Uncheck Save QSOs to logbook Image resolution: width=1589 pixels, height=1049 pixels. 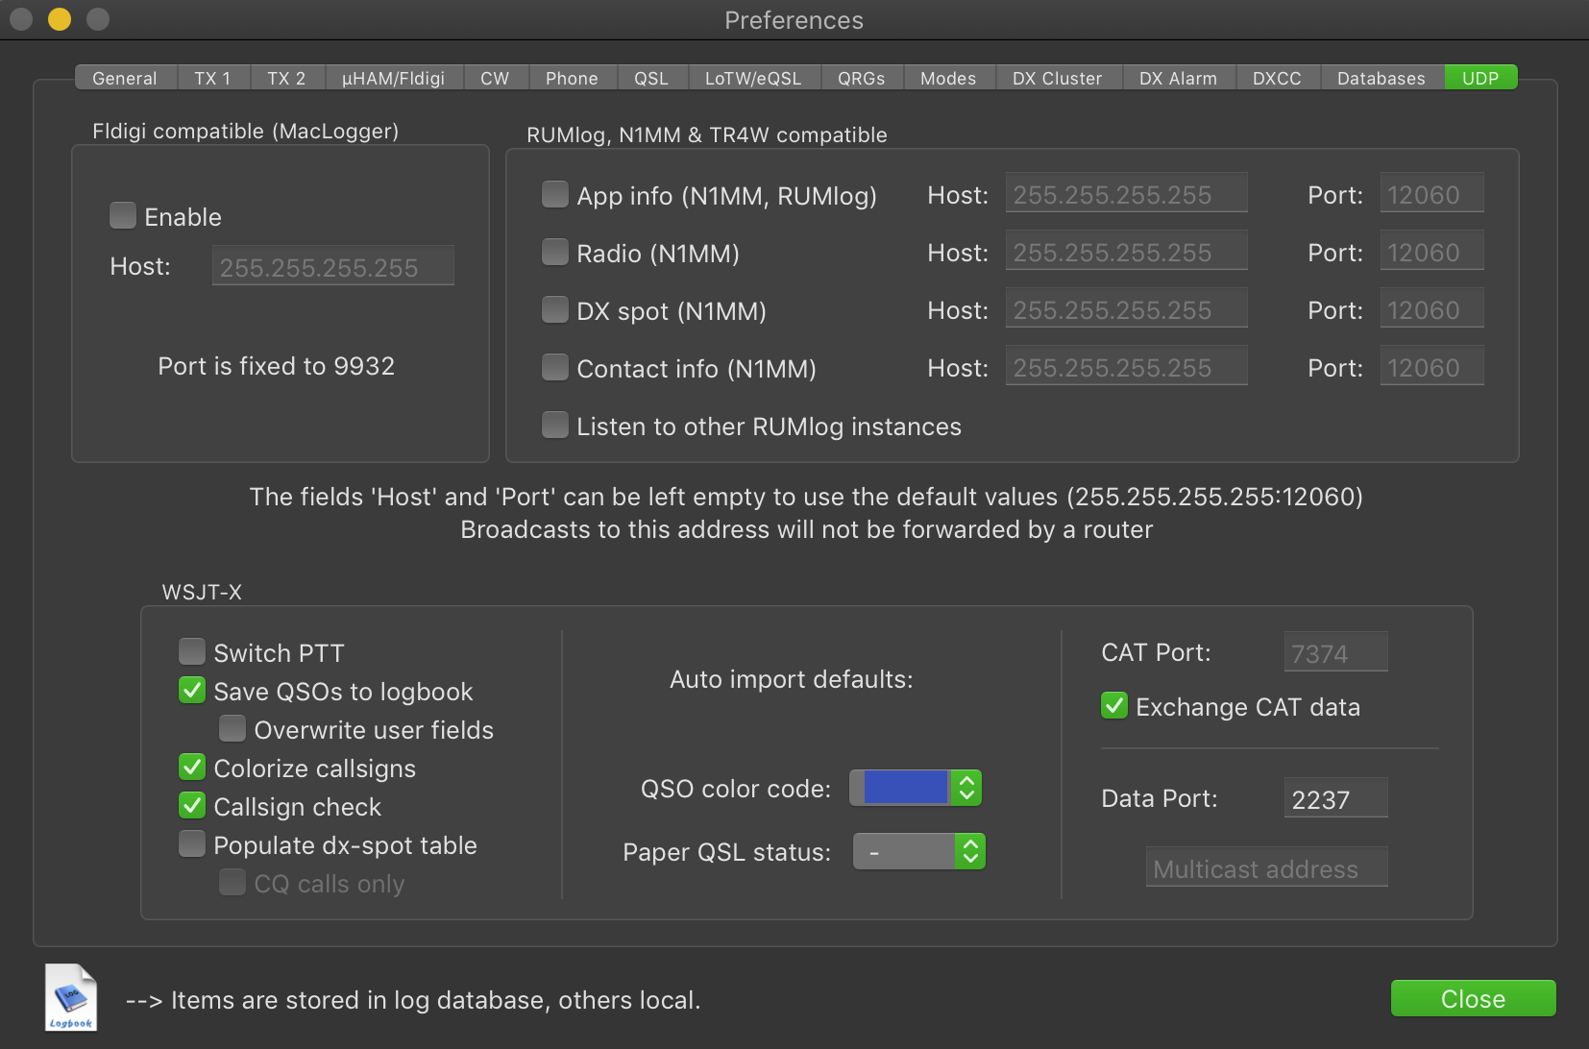(192, 691)
